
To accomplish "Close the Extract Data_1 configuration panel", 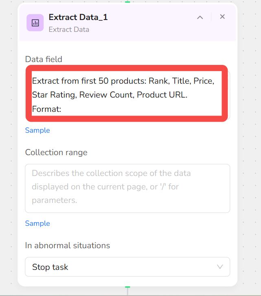I will 222,17.
